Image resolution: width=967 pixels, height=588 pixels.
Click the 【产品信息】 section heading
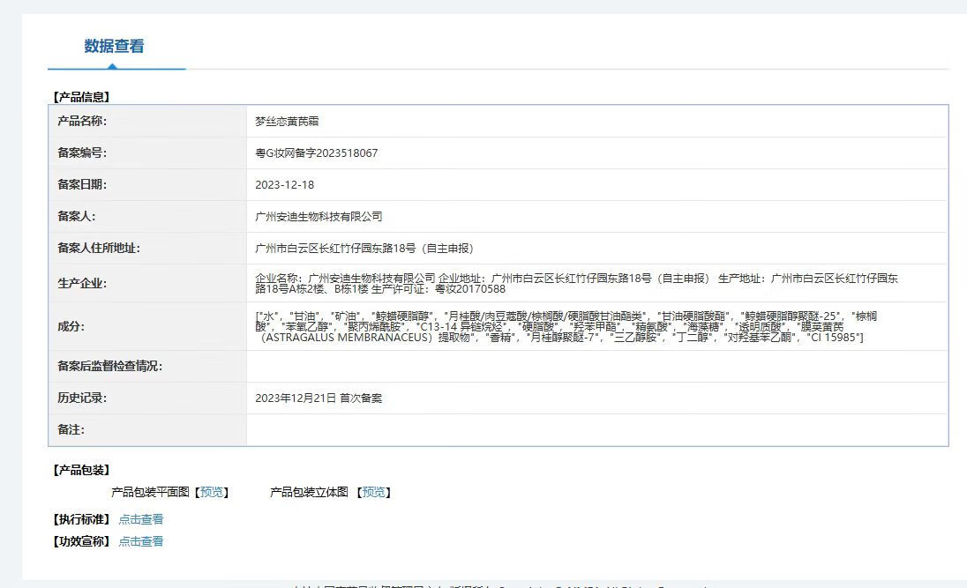click(82, 97)
